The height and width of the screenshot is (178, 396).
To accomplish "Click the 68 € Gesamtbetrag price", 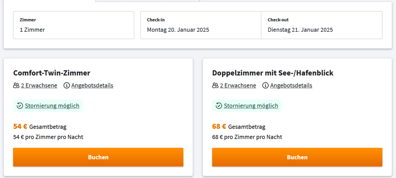I will (219, 126).
